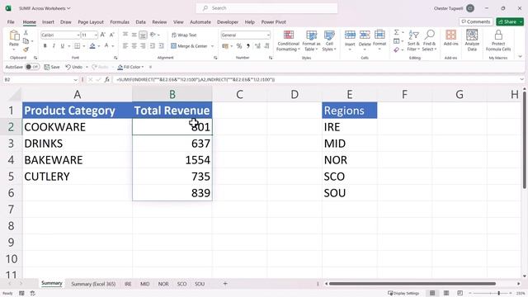Image resolution: width=528 pixels, height=297 pixels.
Task: Toggle italic formatting
Action: pyautogui.click(x=54, y=46)
